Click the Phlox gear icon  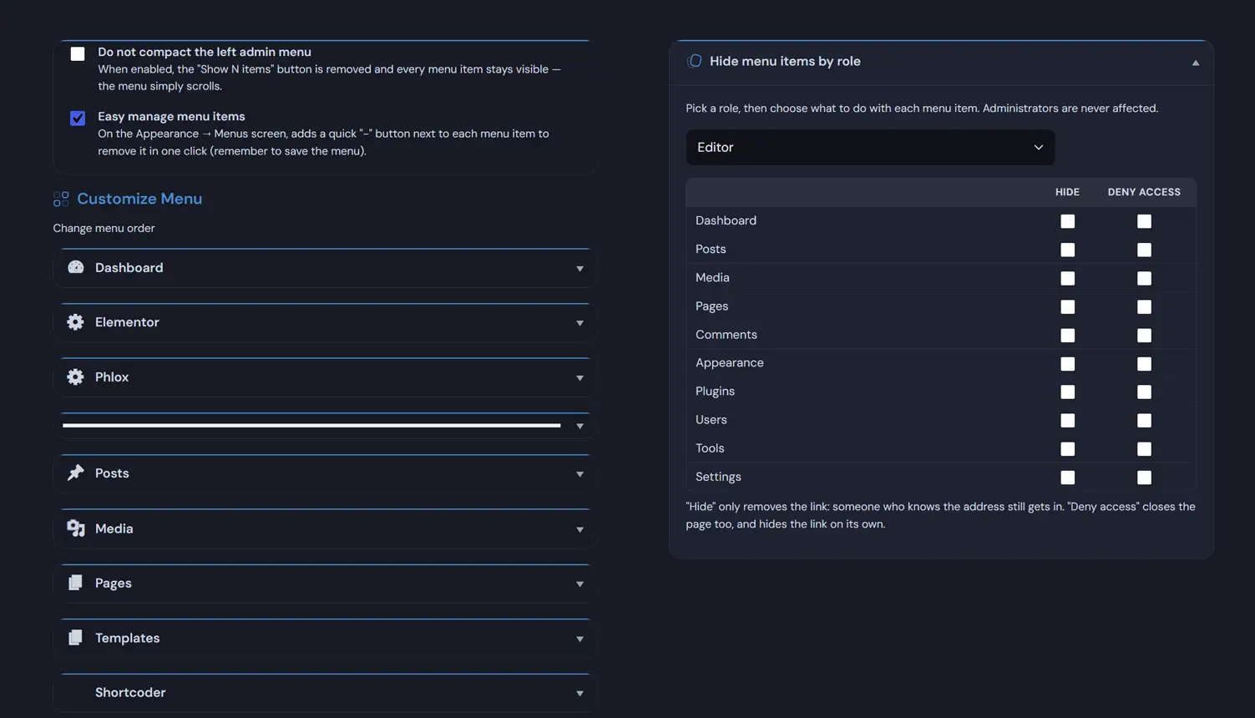tap(76, 377)
